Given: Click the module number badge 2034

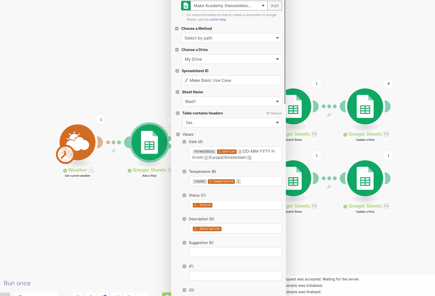Looking at the screenshot, I should coord(386,206).
